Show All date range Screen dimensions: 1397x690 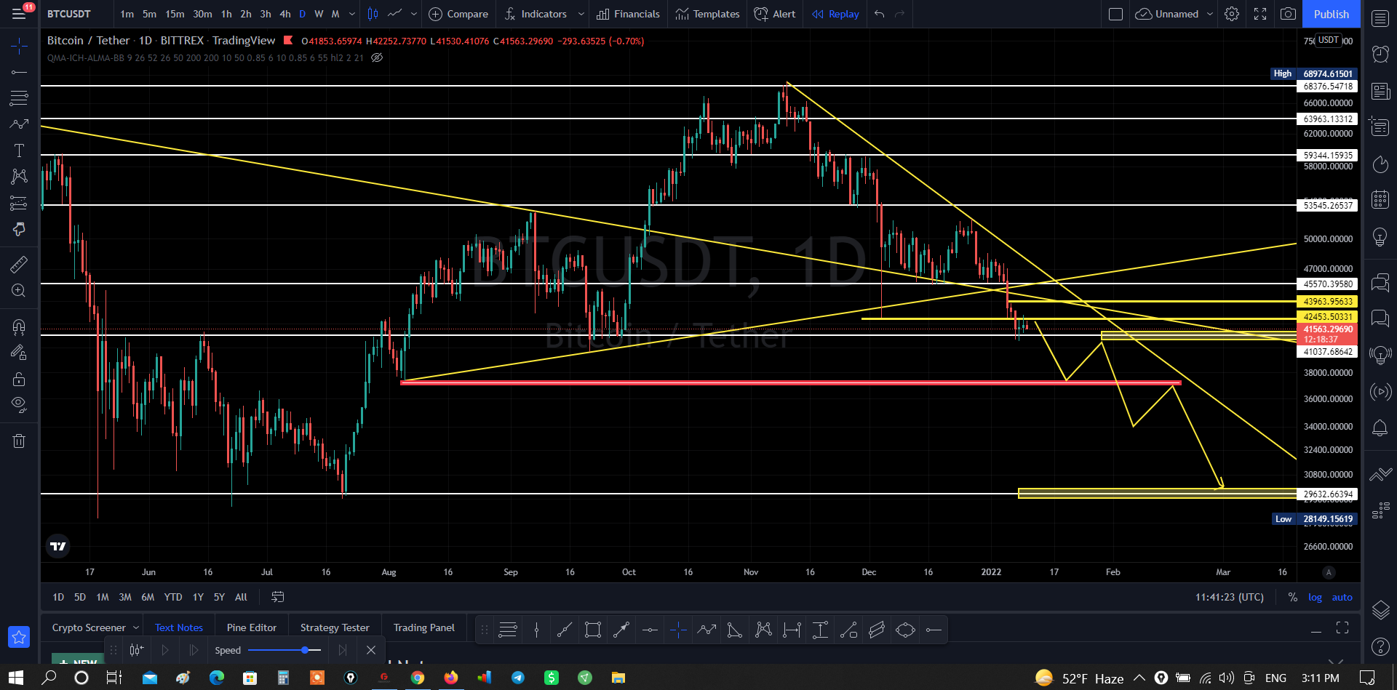(x=241, y=597)
